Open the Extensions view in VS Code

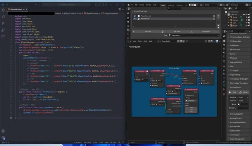(3, 37)
